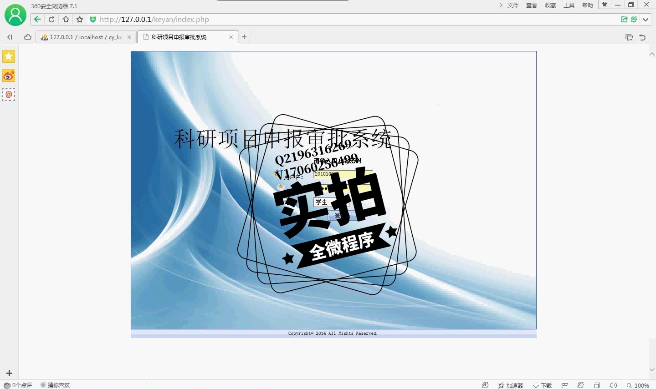This screenshot has width=656, height=389.
Task: Click the status bar window icon
Action: 597,385
